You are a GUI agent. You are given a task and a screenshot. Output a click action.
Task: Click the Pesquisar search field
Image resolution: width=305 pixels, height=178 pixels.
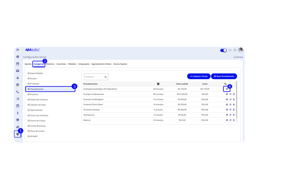(94, 77)
